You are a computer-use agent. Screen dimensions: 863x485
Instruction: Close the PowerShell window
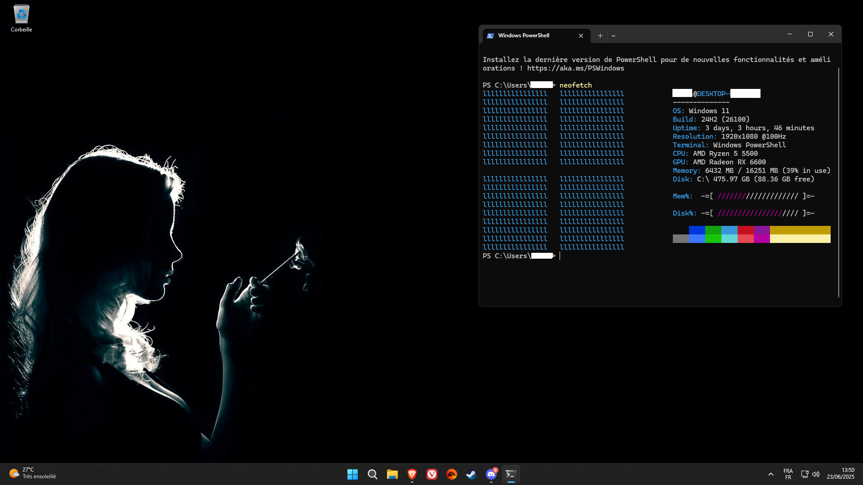coord(831,34)
